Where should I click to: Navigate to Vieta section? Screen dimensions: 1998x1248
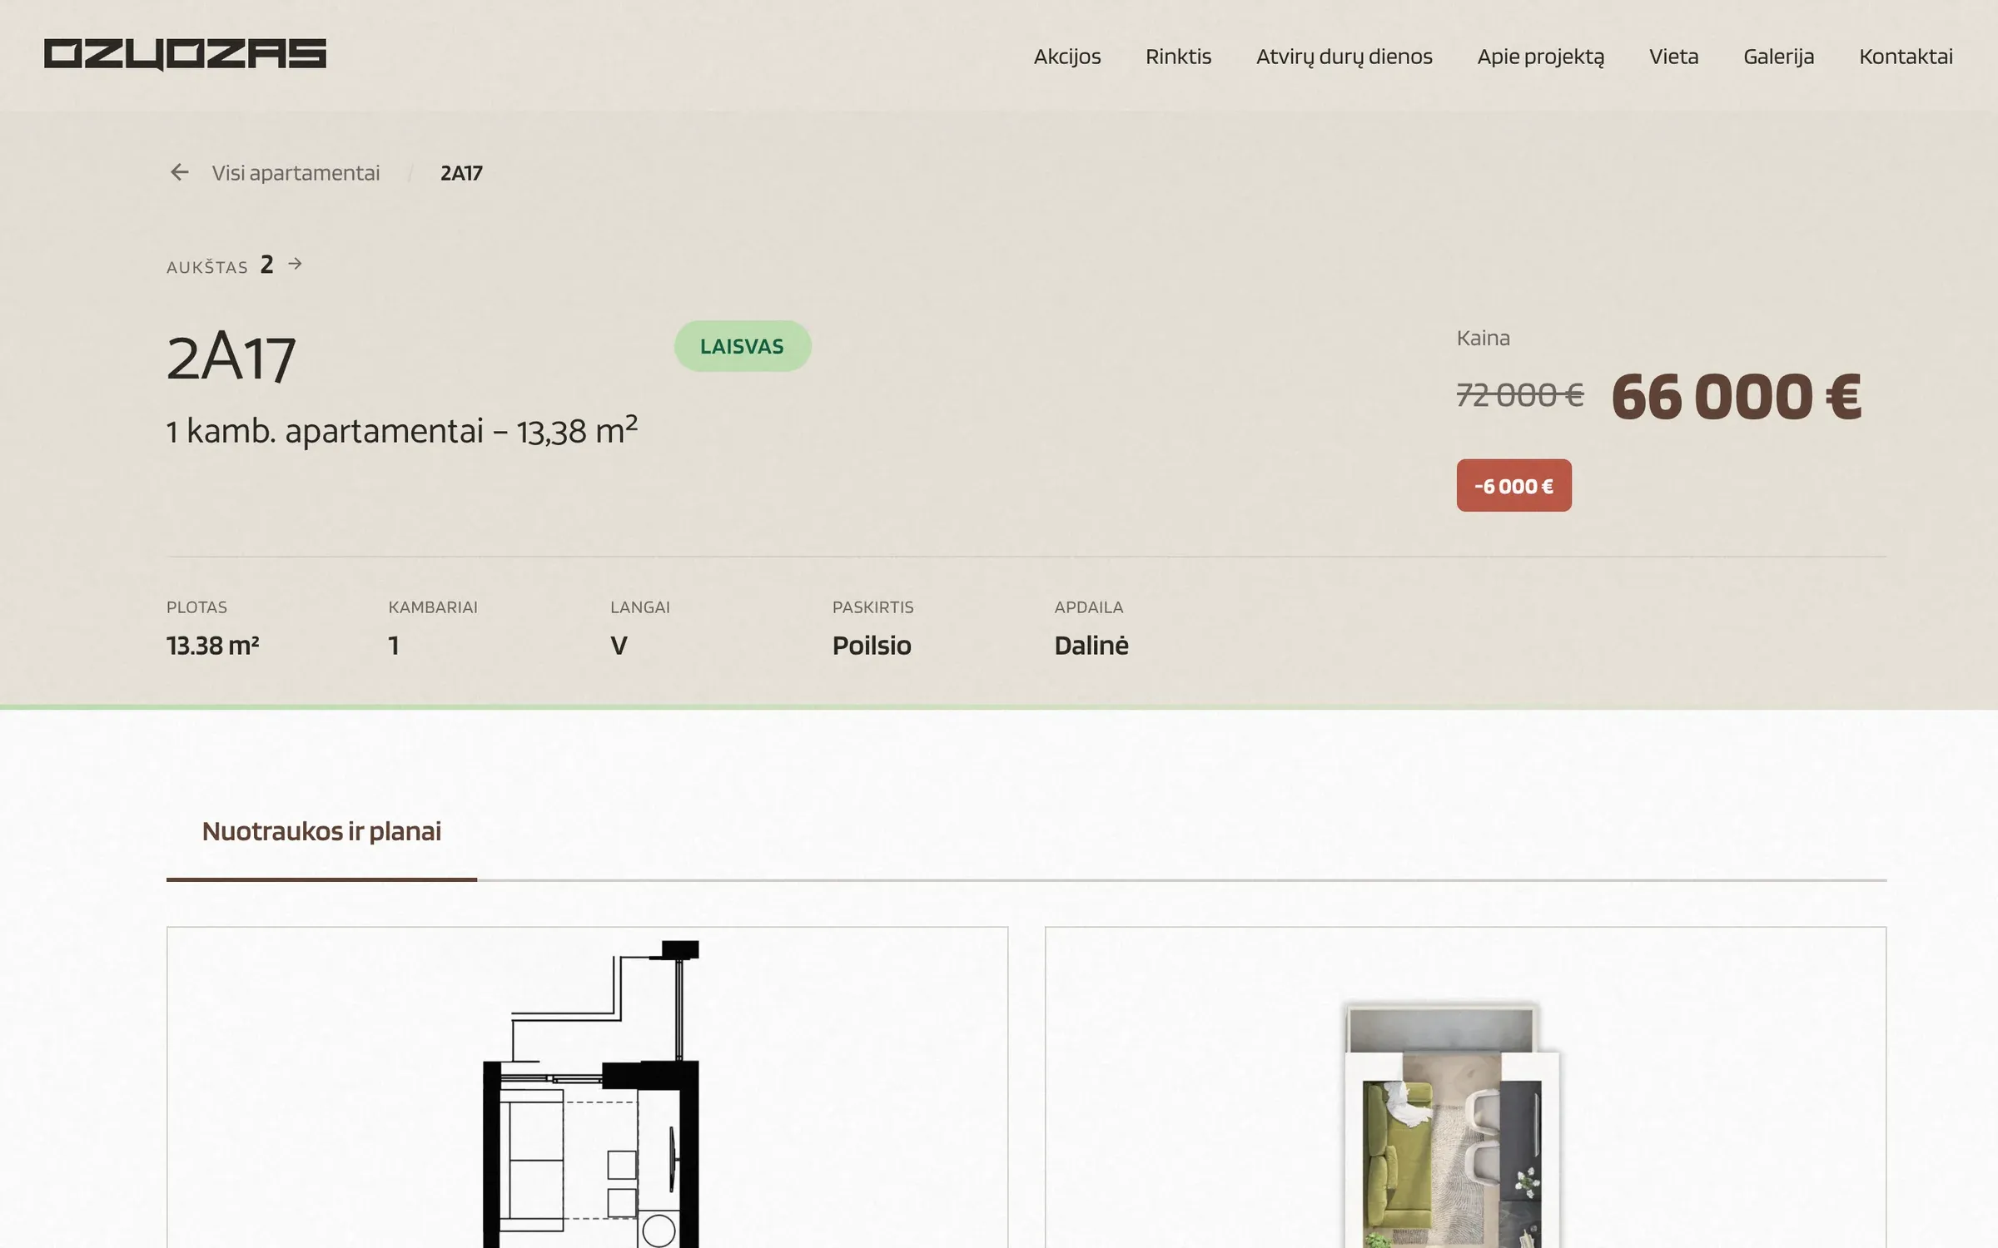point(1673,56)
